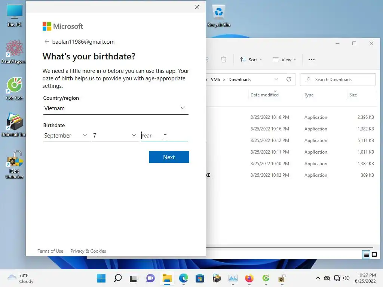
Task: Select the Cốc Cốc desktop shortcut
Action: coord(15,89)
